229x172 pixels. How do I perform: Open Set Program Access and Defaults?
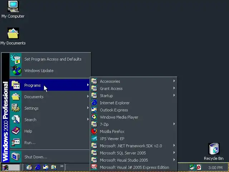(50, 59)
